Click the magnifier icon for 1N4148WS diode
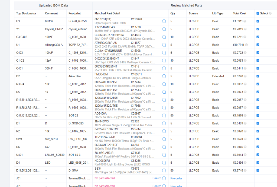277x187 pixels. (x=164, y=123)
